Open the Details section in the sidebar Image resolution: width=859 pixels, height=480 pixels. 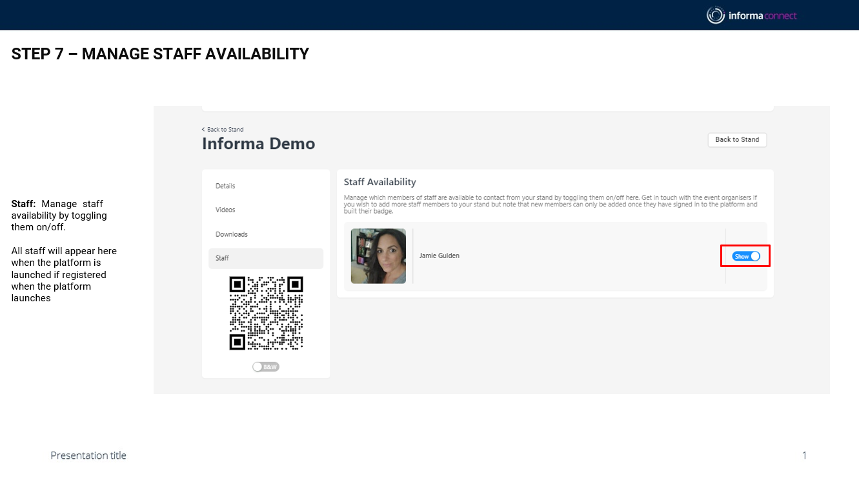pyautogui.click(x=225, y=186)
